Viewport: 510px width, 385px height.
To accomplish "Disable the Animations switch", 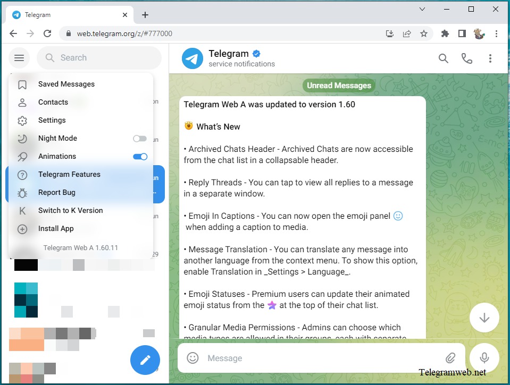I will [x=140, y=157].
